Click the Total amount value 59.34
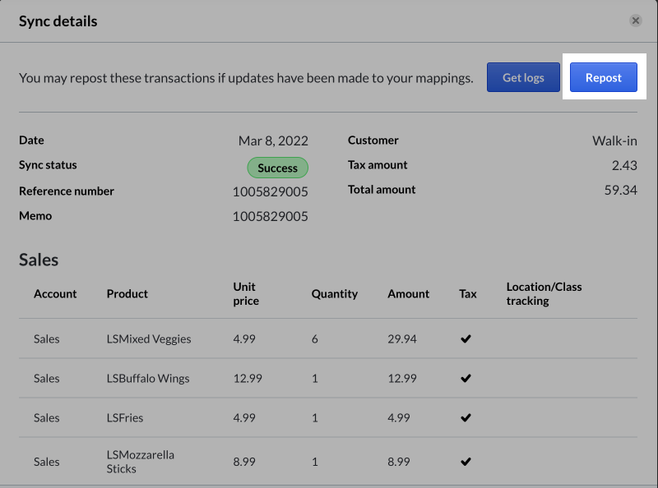Image resolution: width=658 pixels, height=488 pixels. [x=620, y=190]
